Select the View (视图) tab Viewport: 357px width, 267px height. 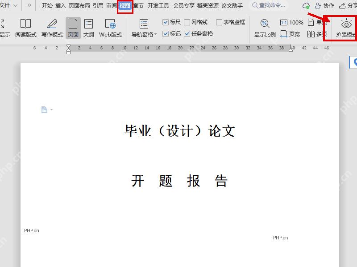click(125, 5)
